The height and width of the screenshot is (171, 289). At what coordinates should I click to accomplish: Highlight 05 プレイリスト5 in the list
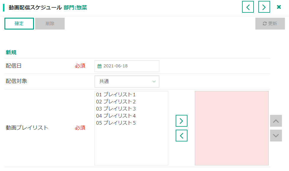(116, 123)
